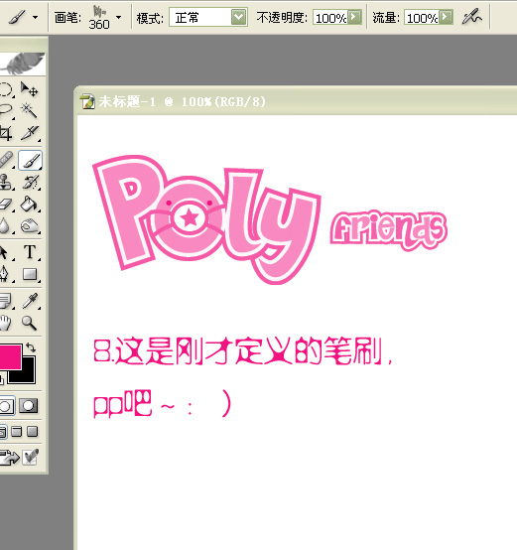This screenshot has height=550, width=517.
Task: Swap foreground and background colors
Action: tap(31, 347)
